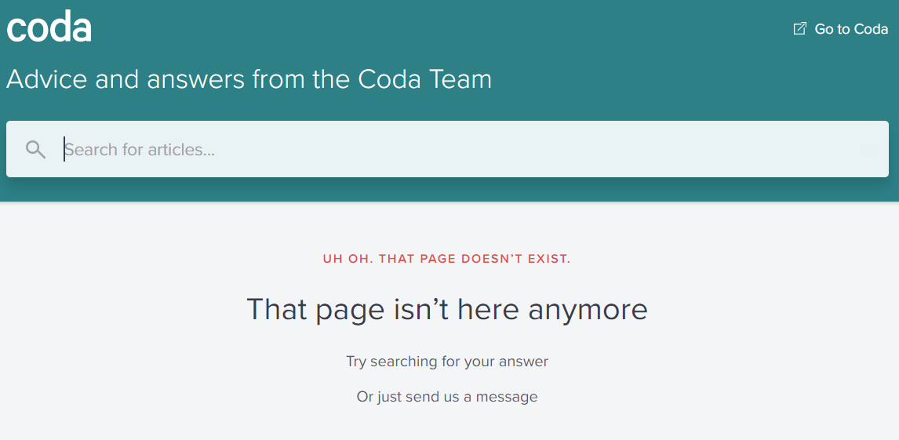Click the external link icon beside Go to Coda
The width and height of the screenshot is (899, 440).
pyautogui.click(x=799, y=29)
